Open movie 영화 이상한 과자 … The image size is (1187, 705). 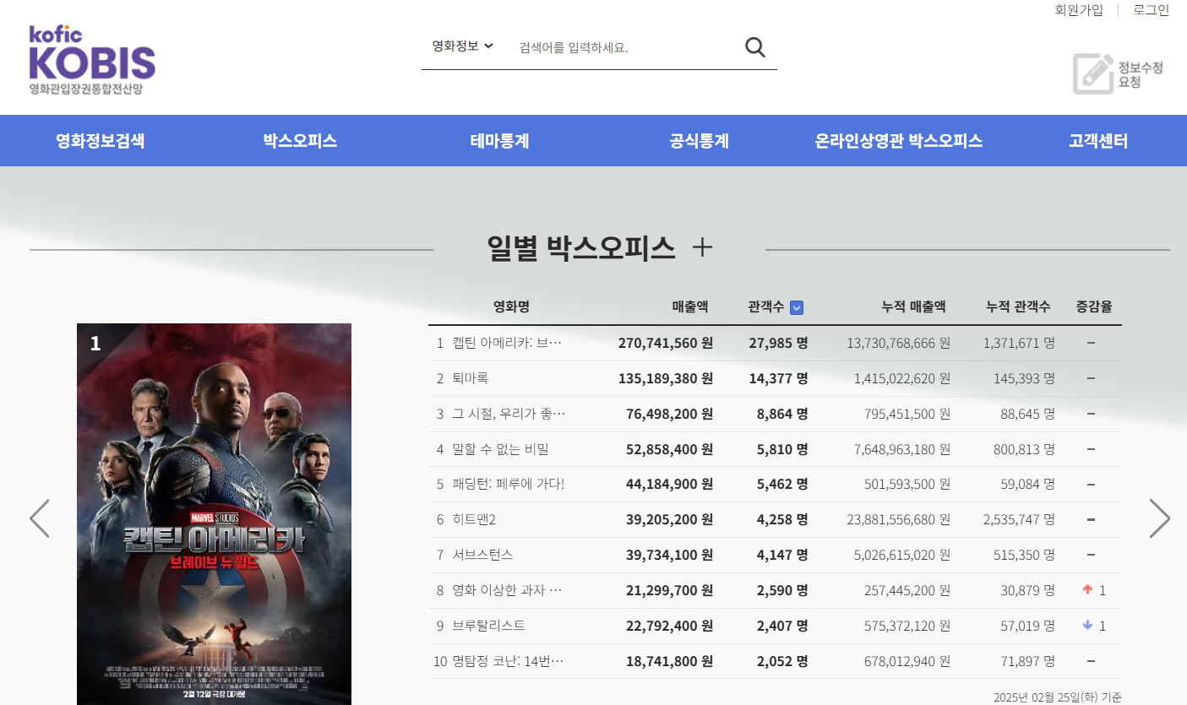507,590
